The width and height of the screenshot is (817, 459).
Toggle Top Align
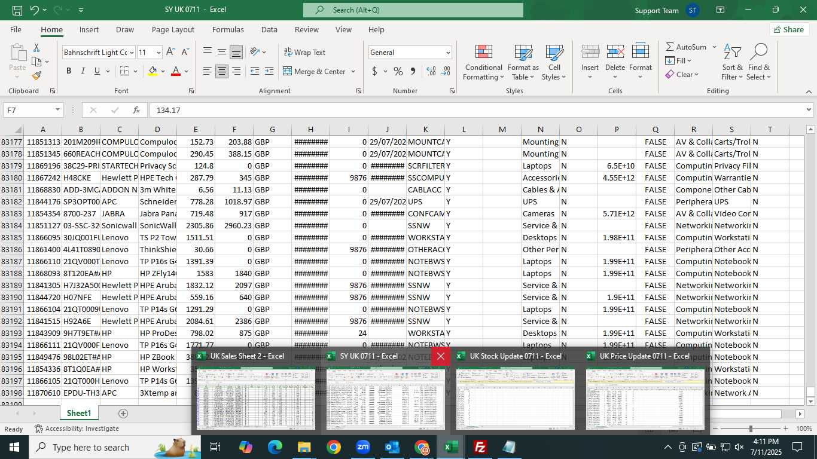[208, 52]
